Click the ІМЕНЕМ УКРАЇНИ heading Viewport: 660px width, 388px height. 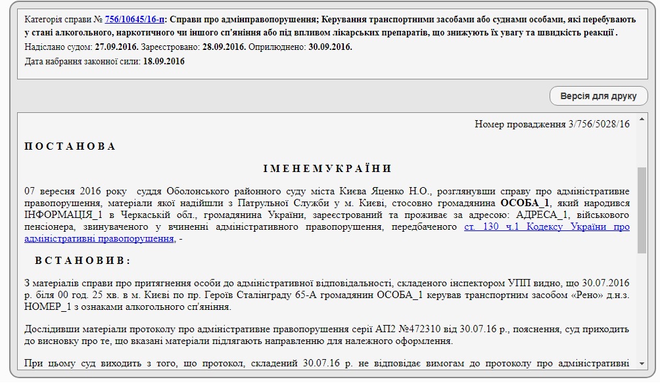[x=327, y=169]
